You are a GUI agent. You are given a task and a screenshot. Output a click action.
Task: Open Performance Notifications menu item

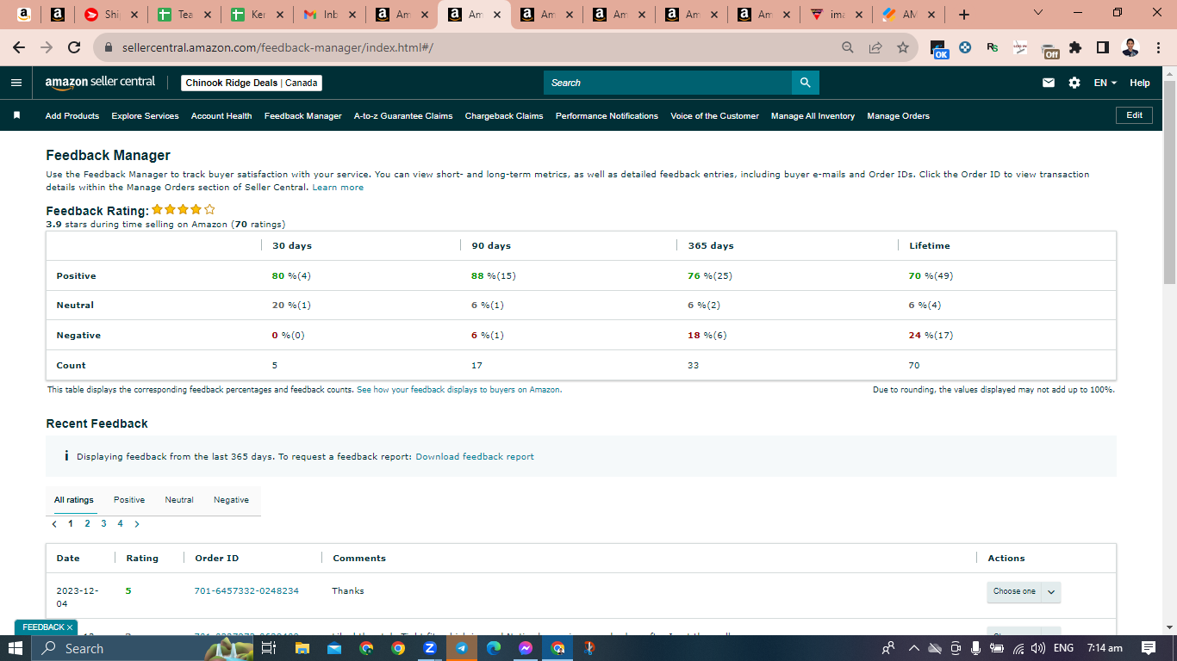607,115
